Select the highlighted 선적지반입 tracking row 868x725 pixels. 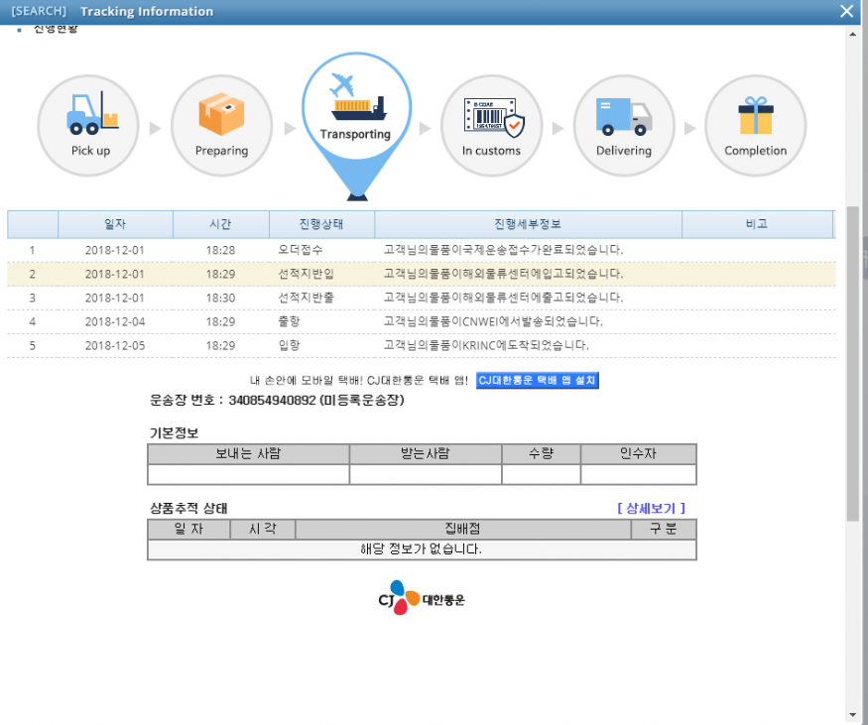coord(421,274)
